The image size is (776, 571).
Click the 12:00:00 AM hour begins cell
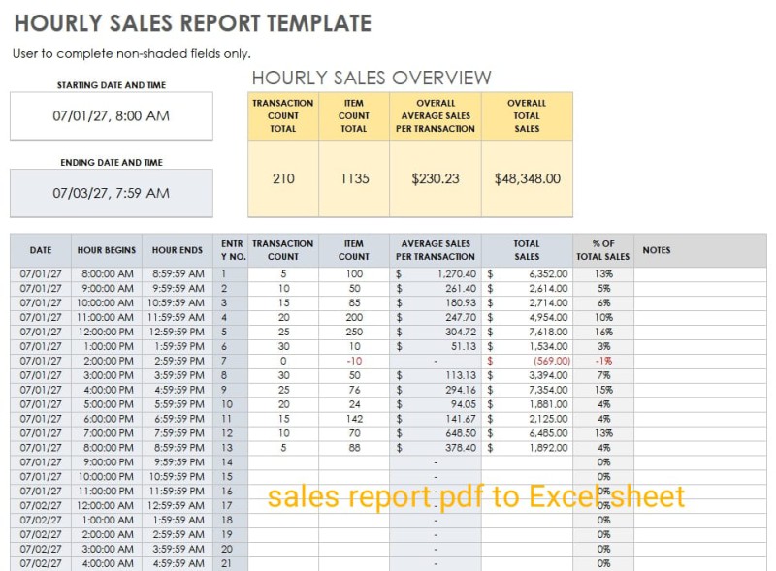click(107, 505)
